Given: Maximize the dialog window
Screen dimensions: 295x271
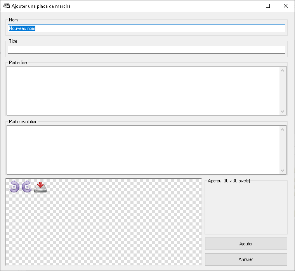Looking at the screenshot, I should tap(268, 6).
